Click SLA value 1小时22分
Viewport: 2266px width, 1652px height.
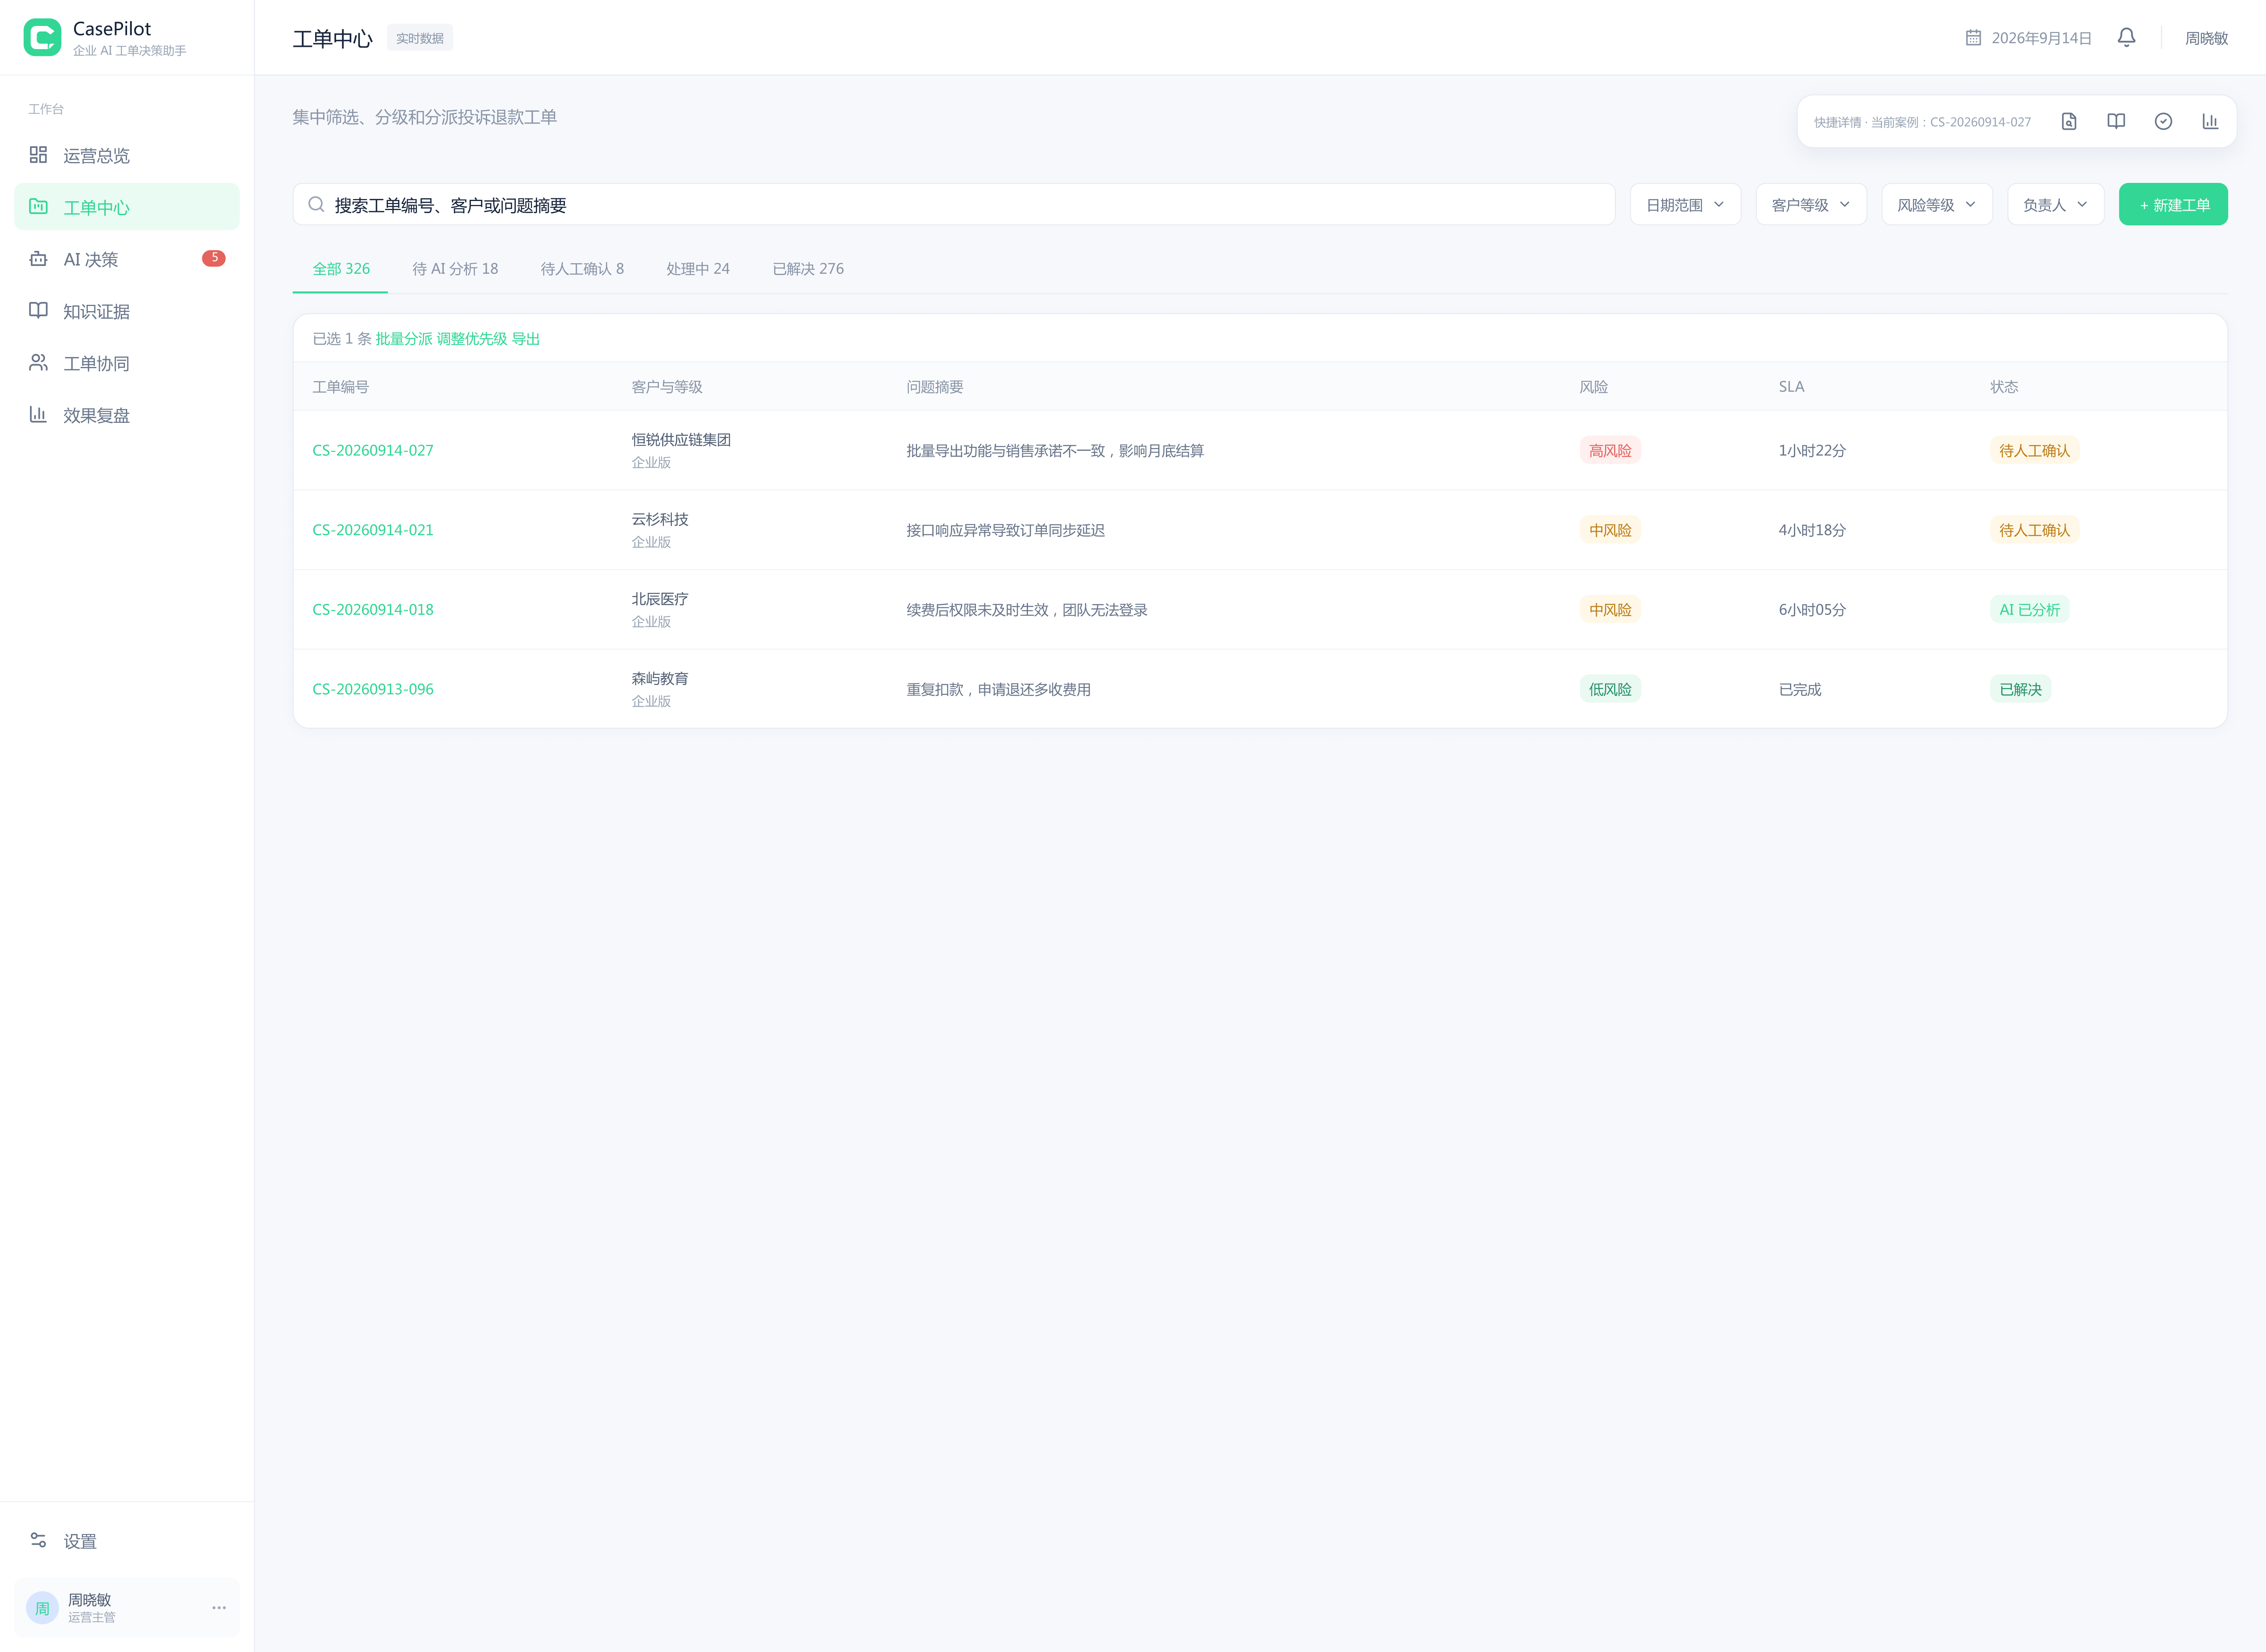point(1812,451)
